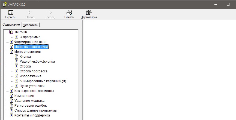
Task: Click page icon beside Пункт установки
Action: coord(17,86)
